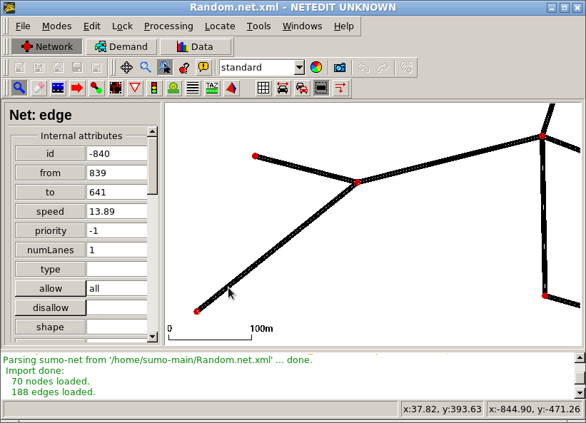Select the Crossing mode striped icon
The image size is (586, 423).
pos(193,88)
